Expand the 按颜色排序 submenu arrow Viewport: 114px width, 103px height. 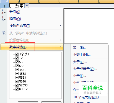click(60, 25)
